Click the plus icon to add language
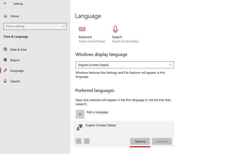The width and height of the screenshot is (231, 154). [x=80, y=114]
